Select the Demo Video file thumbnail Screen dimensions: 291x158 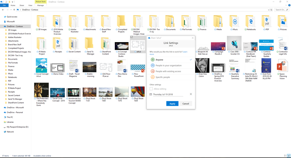(x=57, y=68)
